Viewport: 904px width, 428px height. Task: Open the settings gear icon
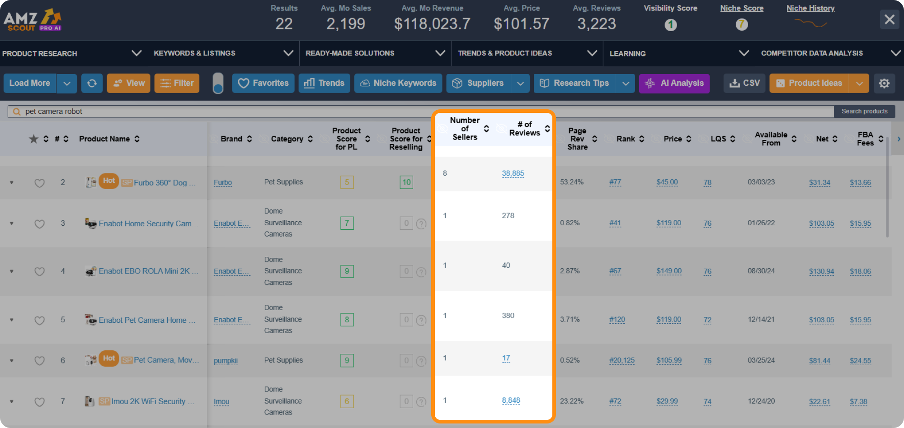pyautogui.click(x=885, y=83)
